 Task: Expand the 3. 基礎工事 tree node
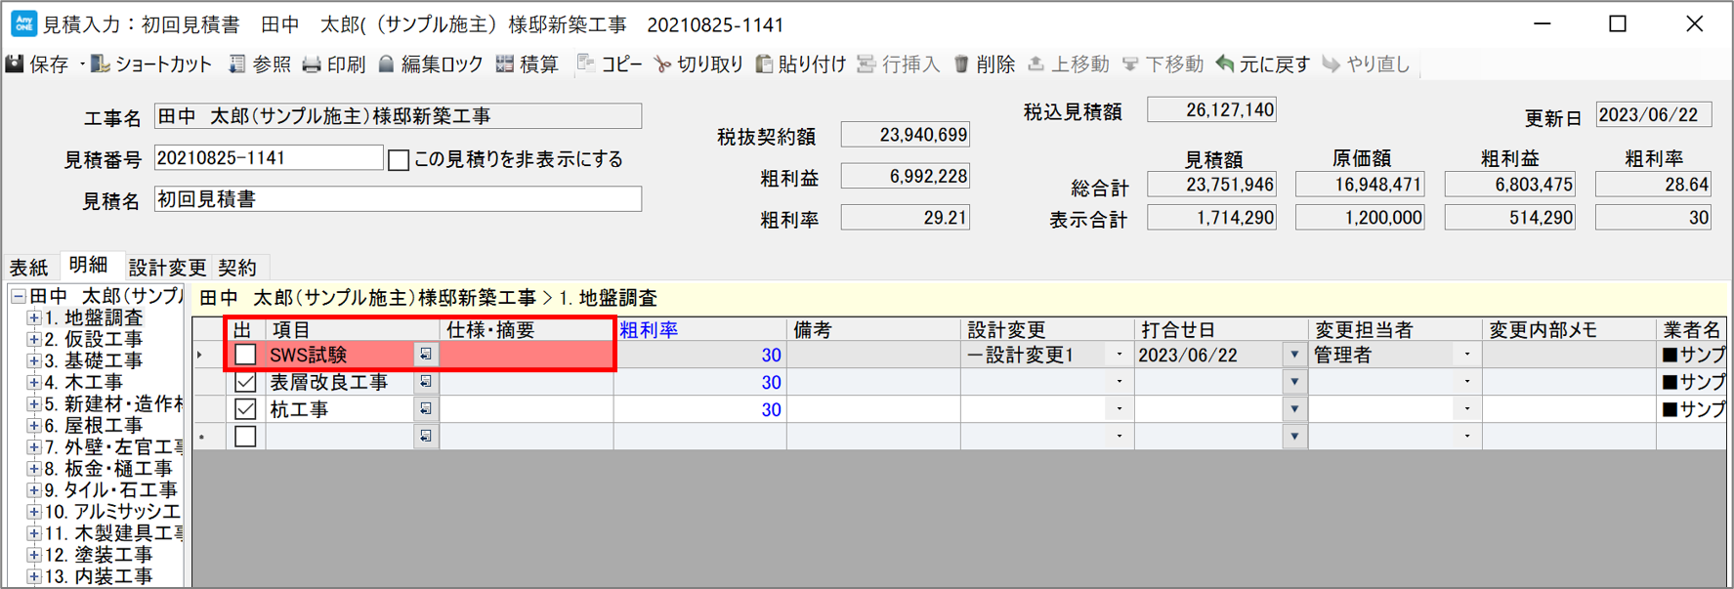[x=33, y=360]
